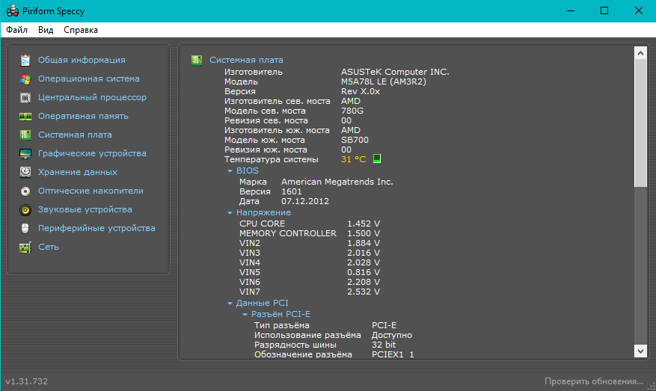Click the VIN7 2.532 V reading
The width and height of the screenshot is (656, 391).
(363, 292)
